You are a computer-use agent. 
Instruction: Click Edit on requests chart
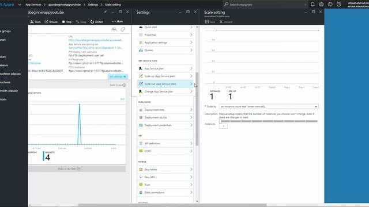click(122, 99)
